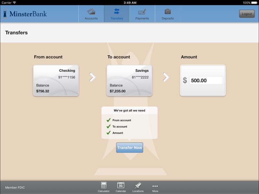Click the $7,235.00 balance value

118,91
